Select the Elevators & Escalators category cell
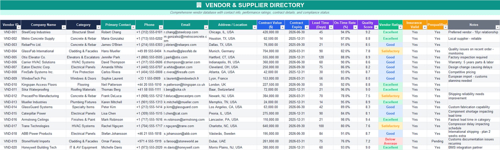The height and width of the screenshot is (150, 500). click(x=83, y=57)
